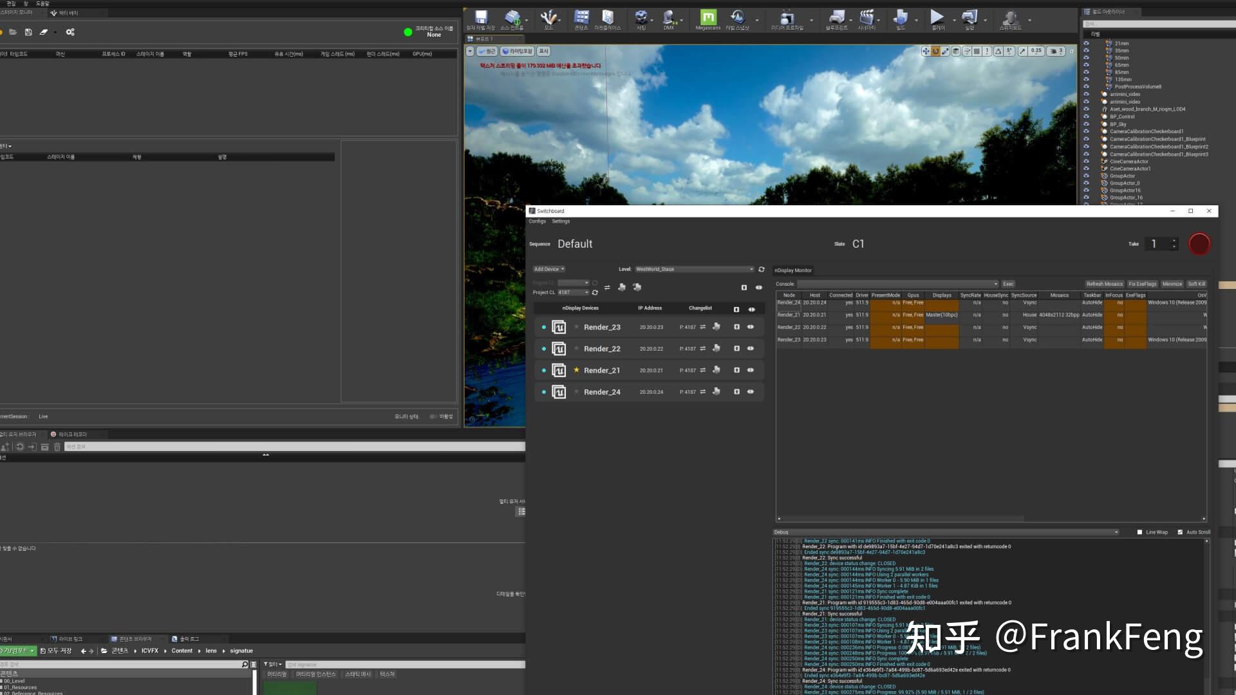Open the Level dropdown showing WestWorld_Stage
1236x695 pixels.
[x=694, y=269]
